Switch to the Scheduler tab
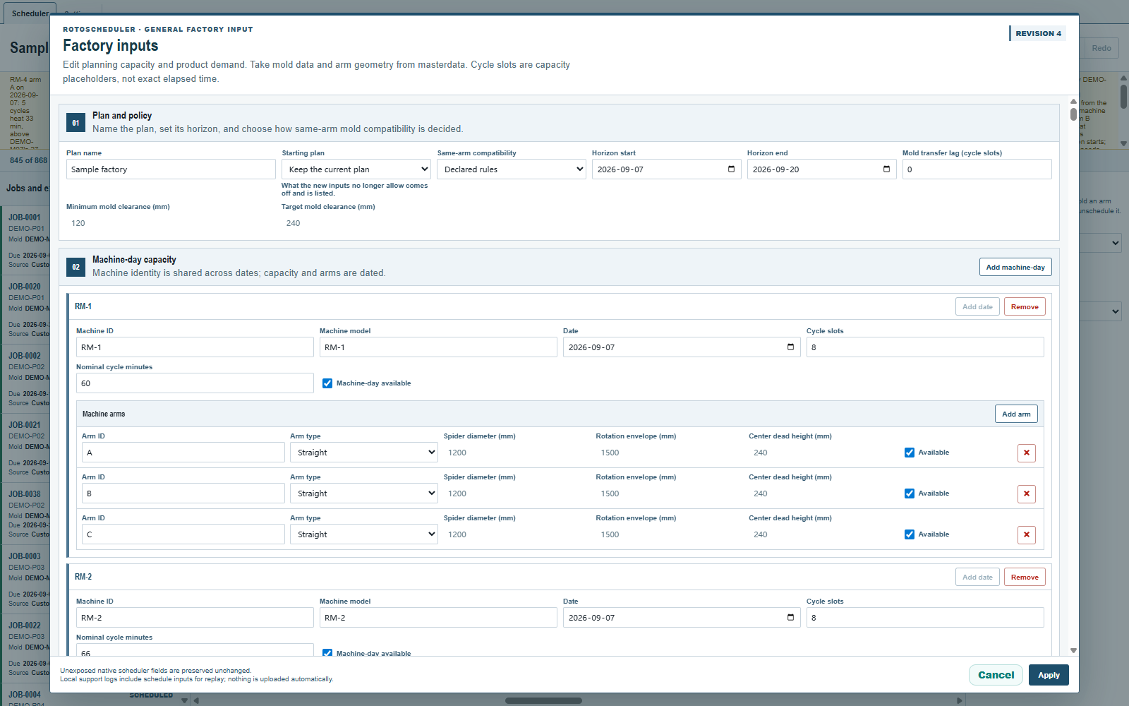The width and height of the screenshot is (1129, 706). [x=30, y=13]
